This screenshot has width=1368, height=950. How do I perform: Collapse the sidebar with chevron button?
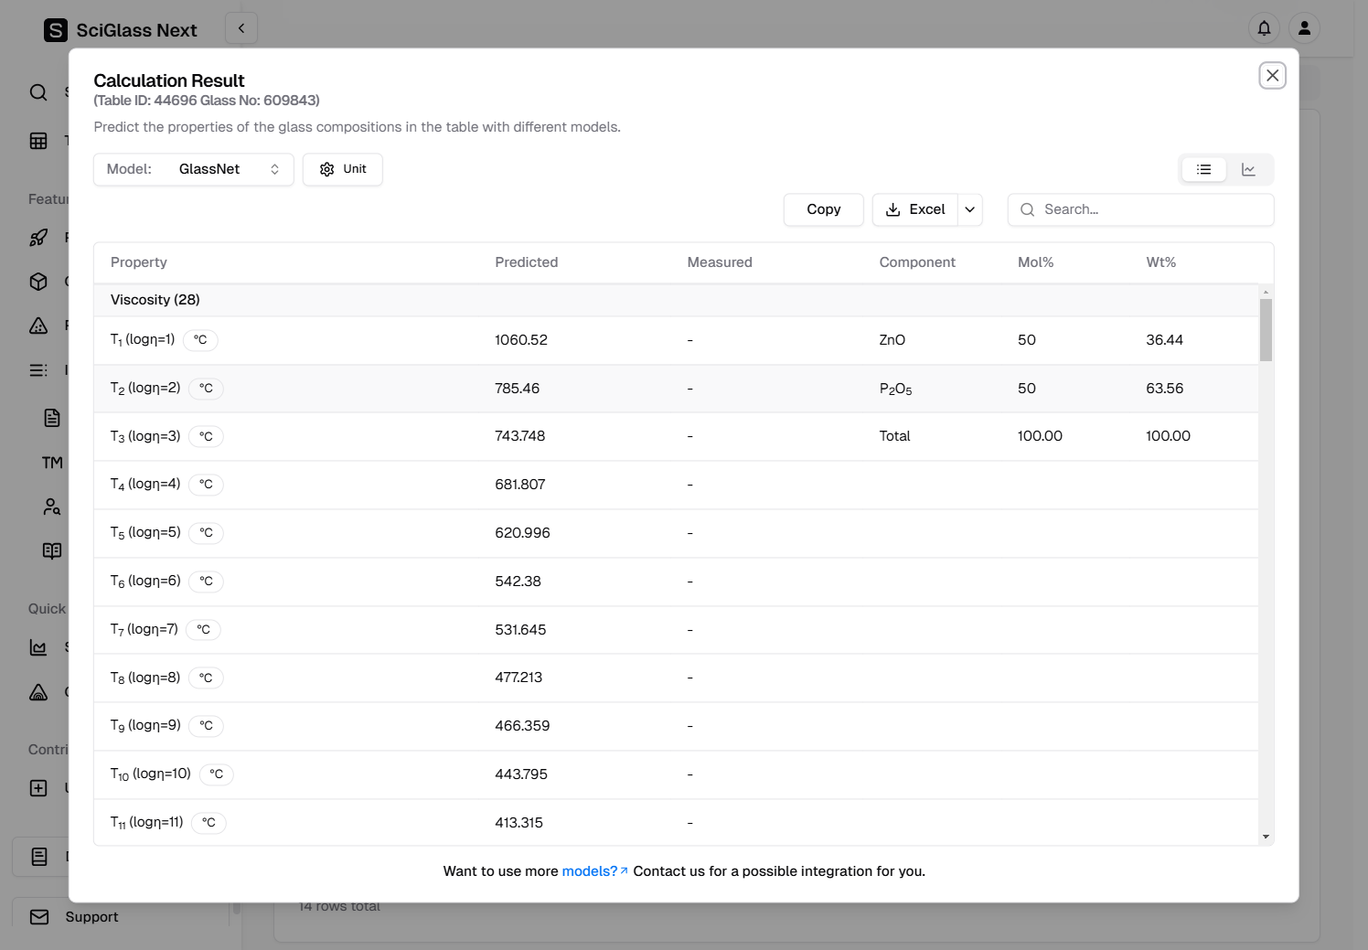[x=241, y=28]
